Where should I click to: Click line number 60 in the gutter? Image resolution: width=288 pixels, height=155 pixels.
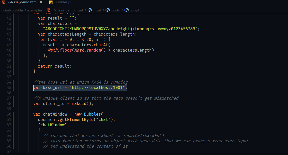pyautogui.click(x=9, y=114)
